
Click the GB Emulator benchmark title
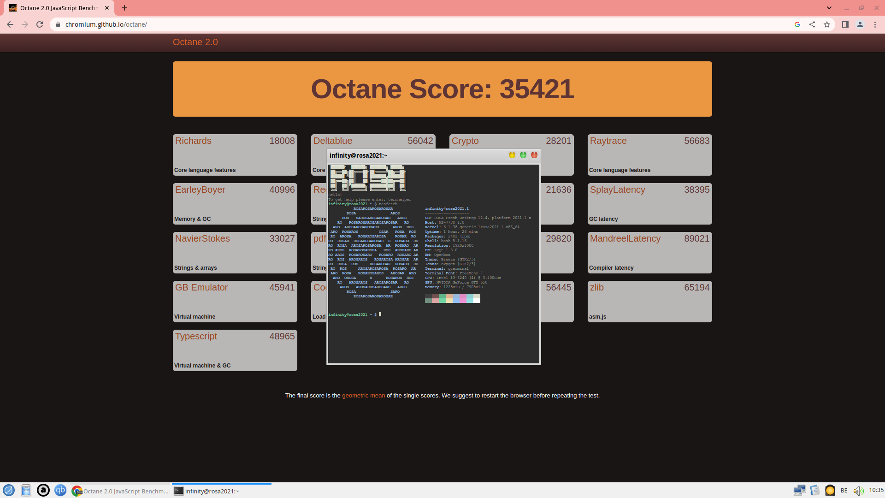(x=201, y=287)
